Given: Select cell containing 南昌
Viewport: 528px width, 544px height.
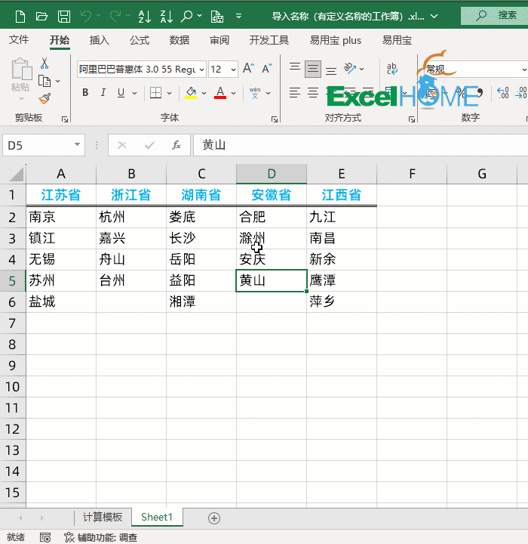Looking at the screenshot, I should pos(342,238).
